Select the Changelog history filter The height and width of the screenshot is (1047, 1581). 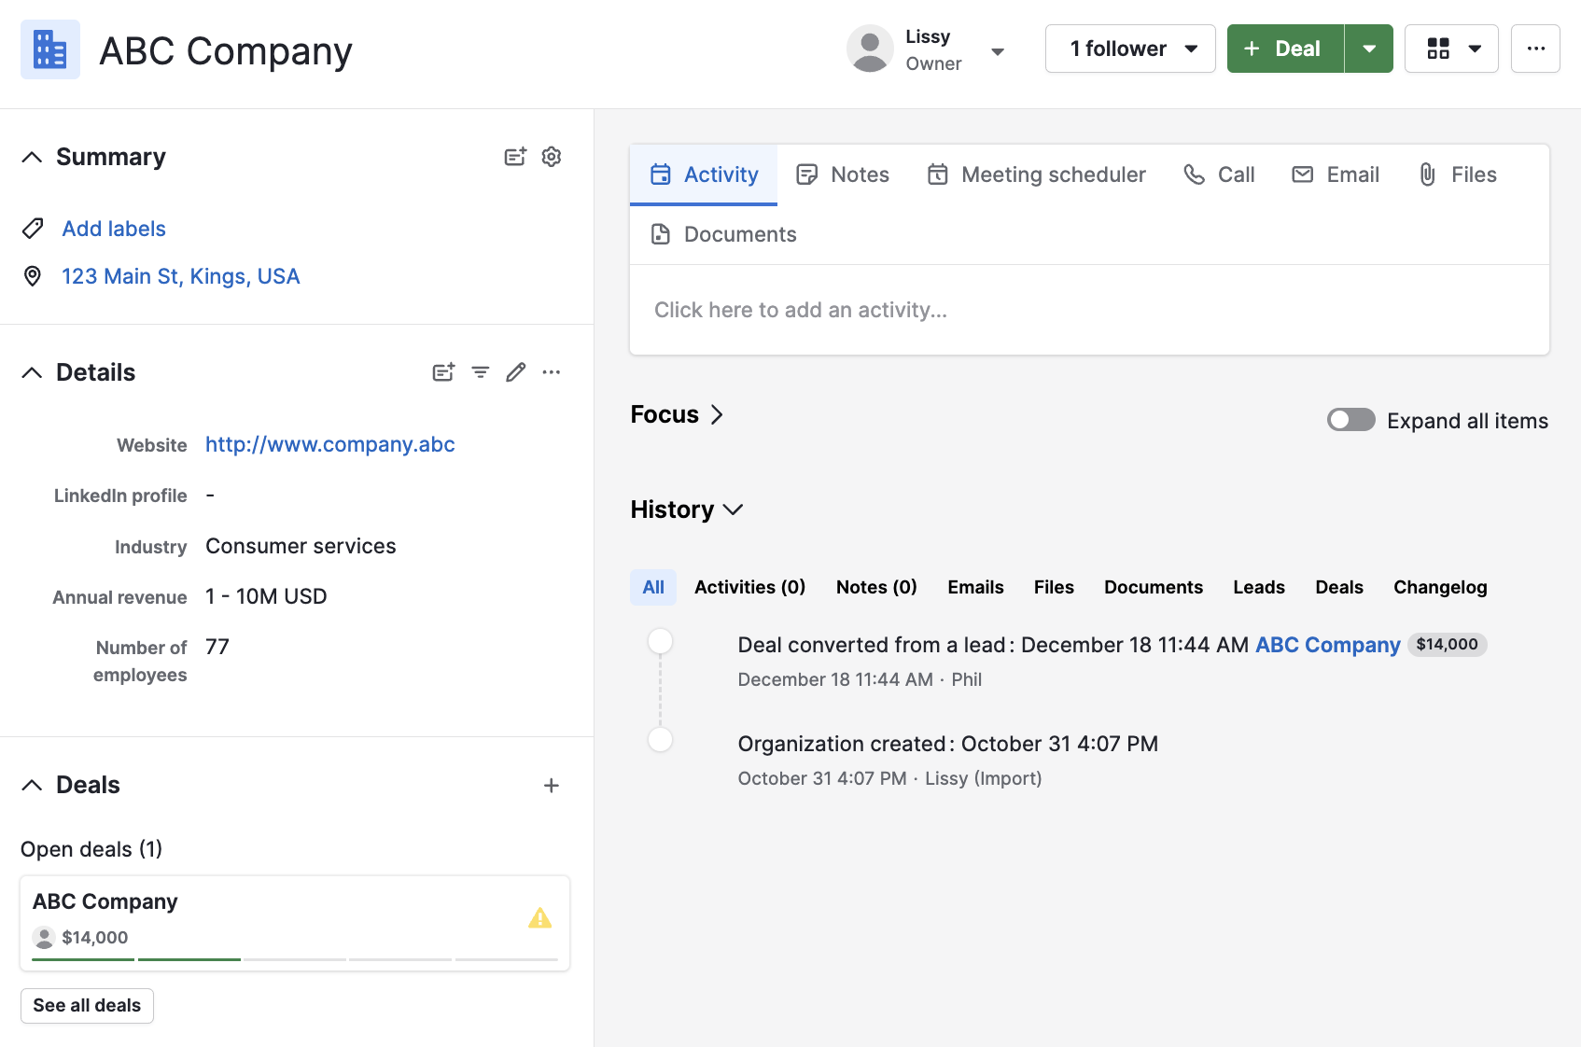(1439, 587)
